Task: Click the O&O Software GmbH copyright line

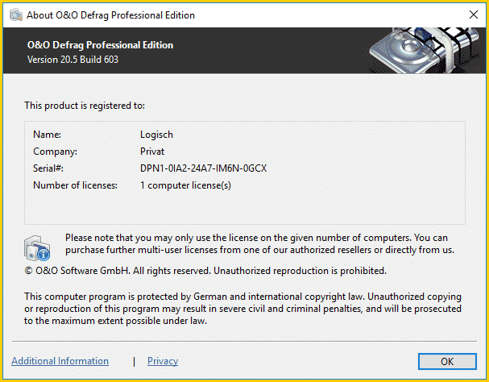Action: click(x=205, y=271)
